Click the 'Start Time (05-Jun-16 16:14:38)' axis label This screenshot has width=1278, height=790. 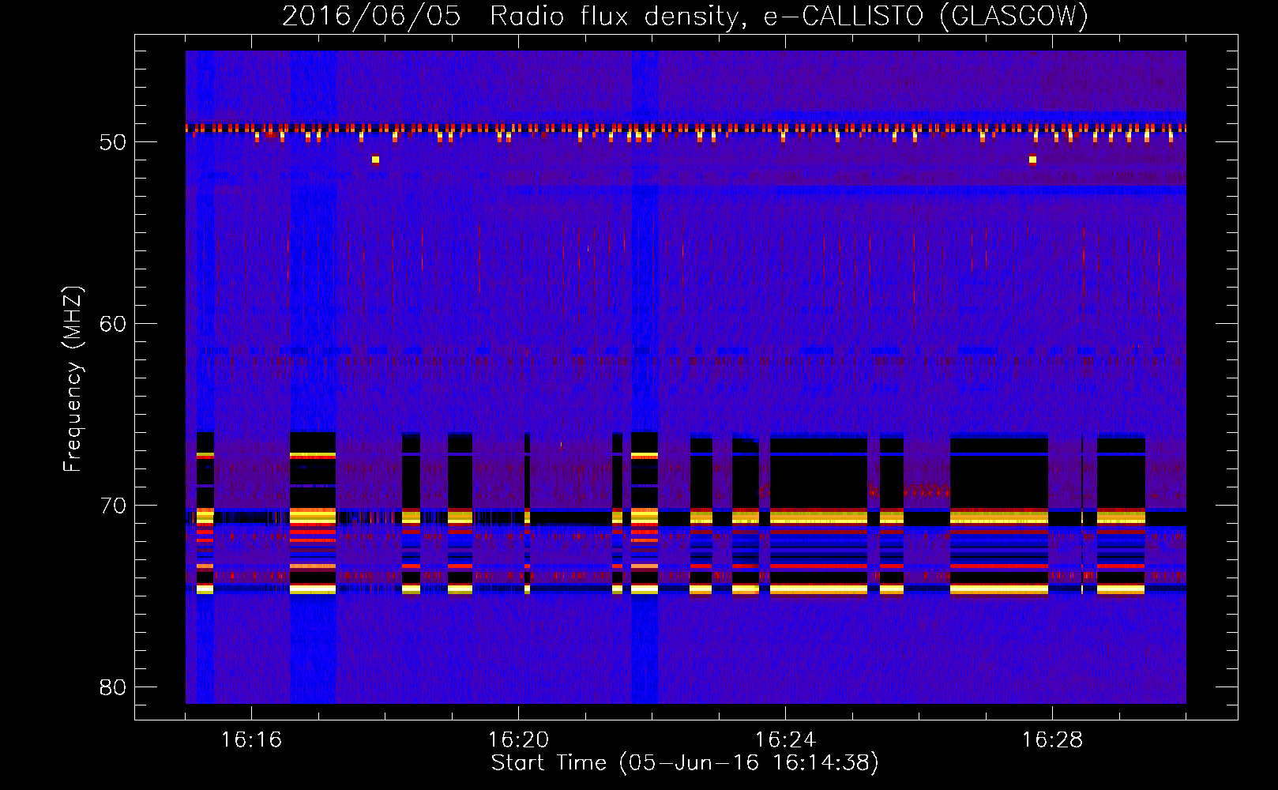pyautogui.click(x=685, y=763)
